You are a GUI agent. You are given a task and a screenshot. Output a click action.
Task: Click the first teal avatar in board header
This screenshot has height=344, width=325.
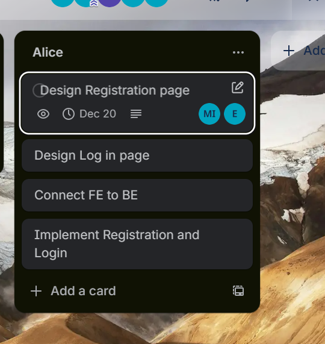pyautogui.click(x=63, y=2)
